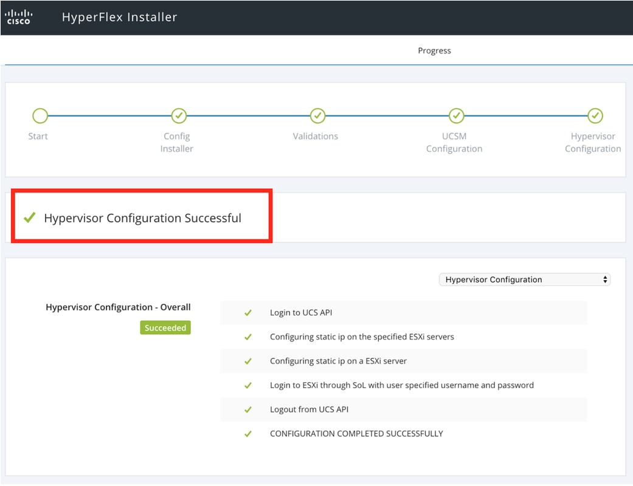The height and width of the screenshot is (486, 633).
Task: Click the Cisco logo in header
Action: pos(19,17)
